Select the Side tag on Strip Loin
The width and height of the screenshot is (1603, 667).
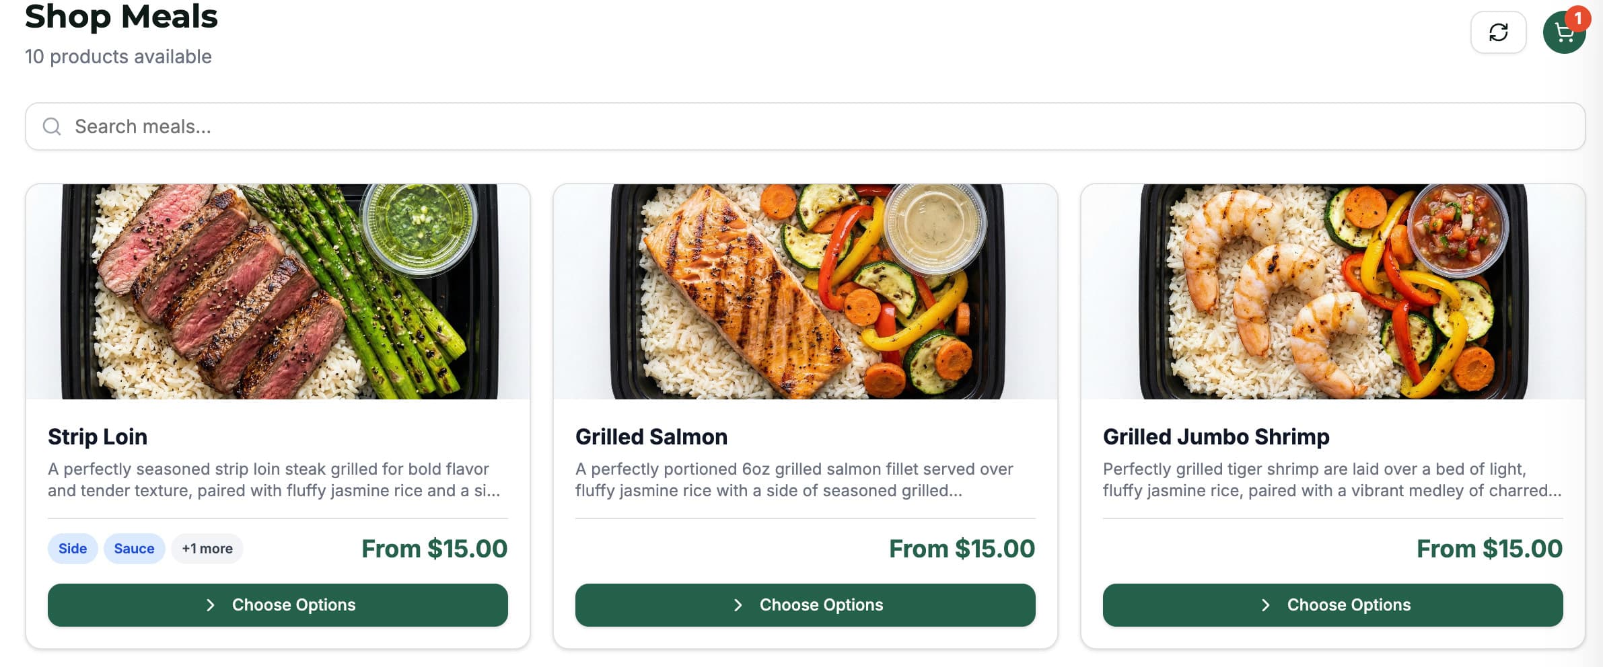pos(73,549)
